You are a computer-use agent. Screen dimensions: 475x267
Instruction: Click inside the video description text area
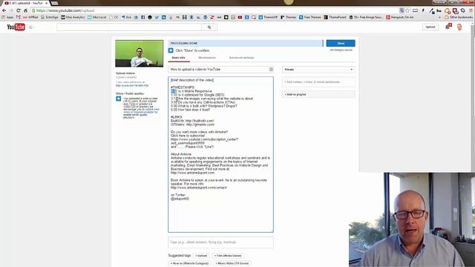coord(220,154)
